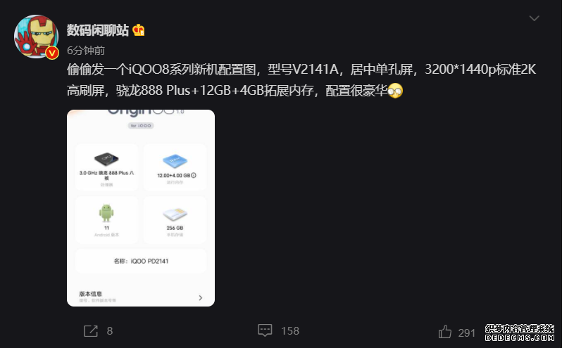Open the iQOO spec screenshot thumbnail
562x348 pixels.
(141, 208)
